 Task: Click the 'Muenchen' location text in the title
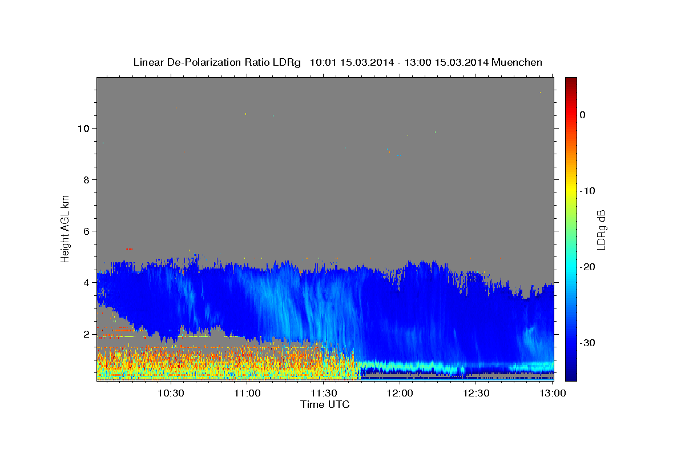(x=517, y=62)
